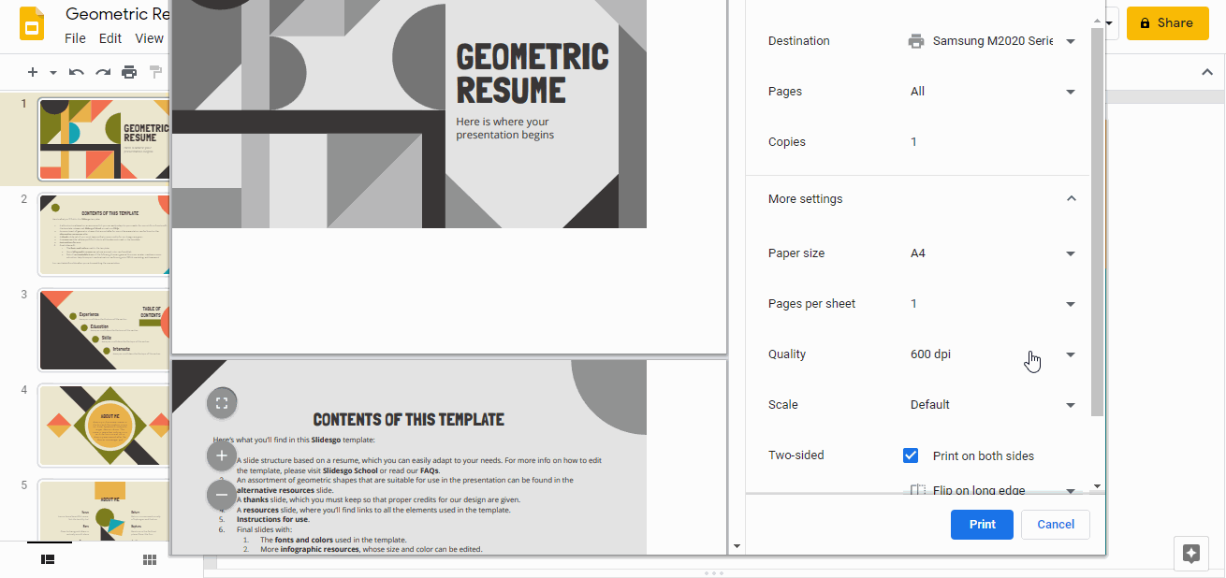
Task: Collapse the menus with chevron icon
Action: 1207,72
